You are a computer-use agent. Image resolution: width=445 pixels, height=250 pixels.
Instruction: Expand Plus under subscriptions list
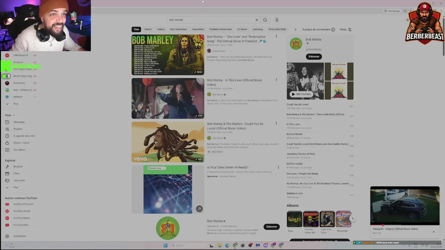[x=16, y=104]
